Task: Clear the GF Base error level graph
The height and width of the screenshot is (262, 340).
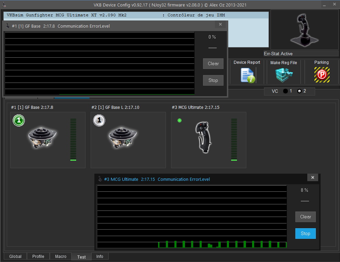Action: (x=213, y=63)
